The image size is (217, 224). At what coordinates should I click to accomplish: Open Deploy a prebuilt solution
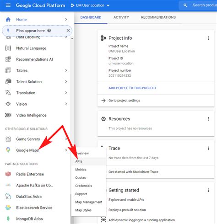[x=127, y=210]
